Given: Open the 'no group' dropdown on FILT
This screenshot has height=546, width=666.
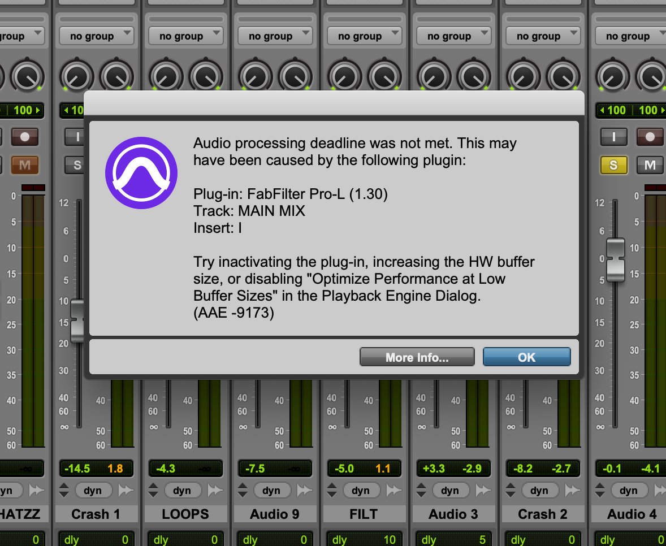Looking at the screenshot, I should 365,36.
